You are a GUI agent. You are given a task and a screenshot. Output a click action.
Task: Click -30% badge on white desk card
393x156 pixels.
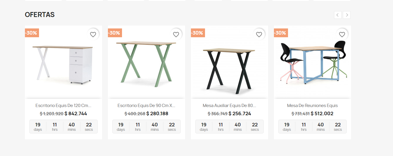pyautogui.click(x=32, y=33)
